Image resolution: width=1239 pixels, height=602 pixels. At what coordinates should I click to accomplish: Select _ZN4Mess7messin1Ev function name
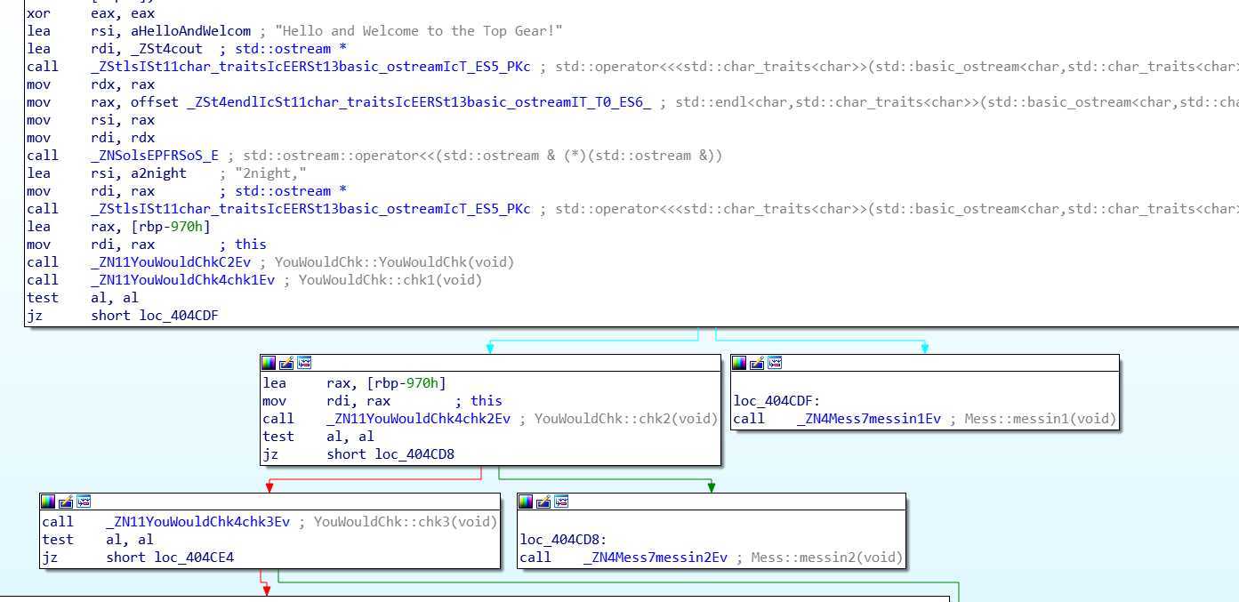point(869,419)
